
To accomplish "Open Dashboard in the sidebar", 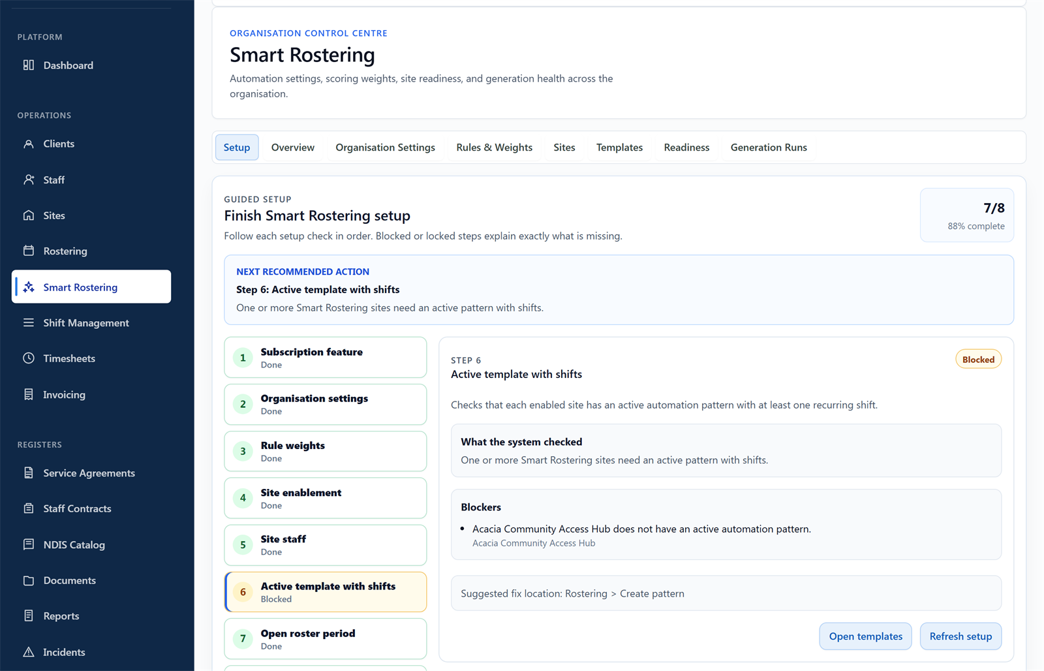I will [91, 65].
